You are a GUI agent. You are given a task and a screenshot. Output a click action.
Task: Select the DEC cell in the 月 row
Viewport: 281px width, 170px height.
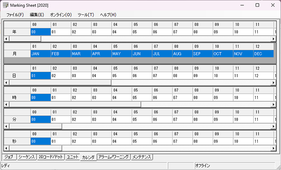[x=263, y=54]
